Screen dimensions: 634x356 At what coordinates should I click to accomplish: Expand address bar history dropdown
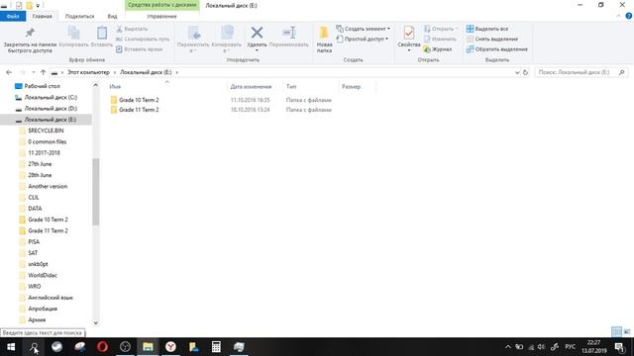click(x=517, y=72)
